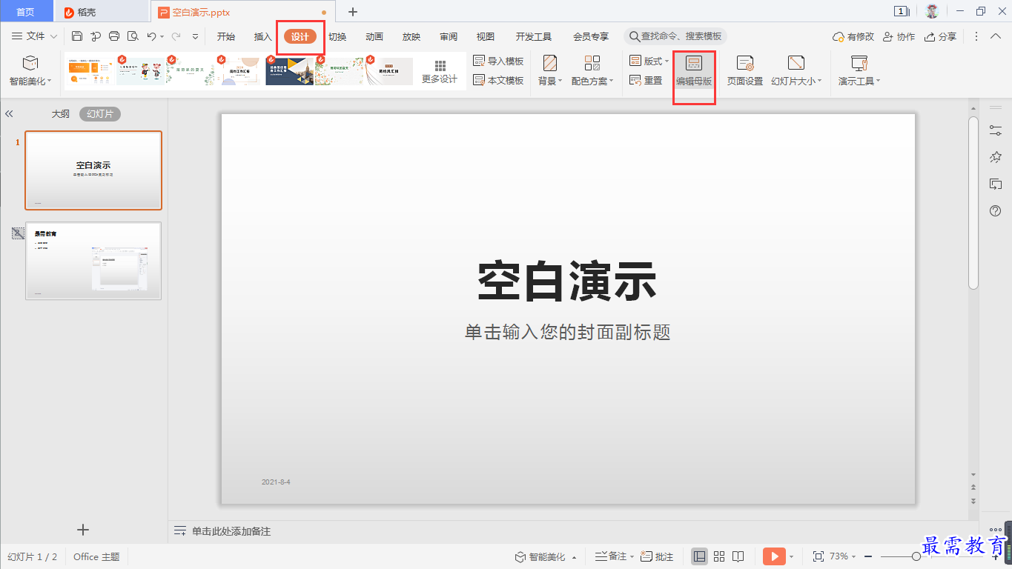Open the 动画 animation tab
Screen dimensions: 1012x569
[x=374, y=36]
